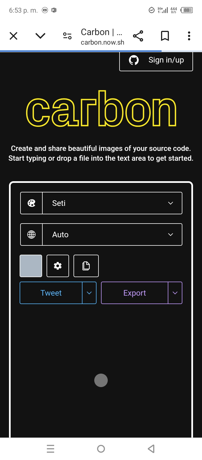Click the Export button

tap(135, 293)
